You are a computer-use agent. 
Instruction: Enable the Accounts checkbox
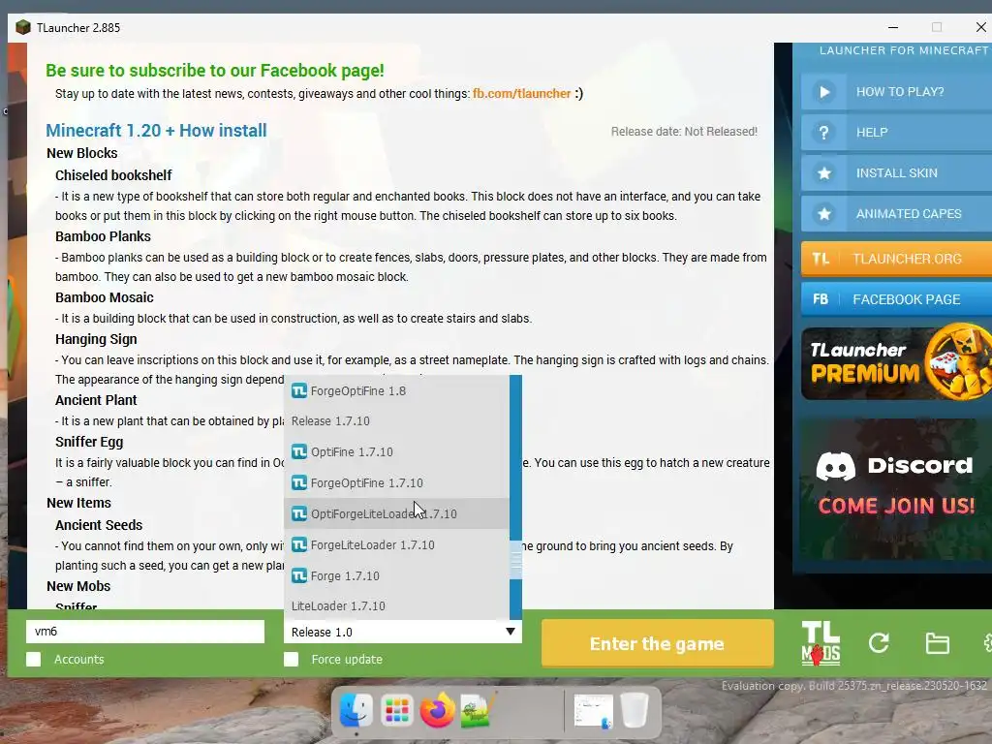click(x=34, y=659)
